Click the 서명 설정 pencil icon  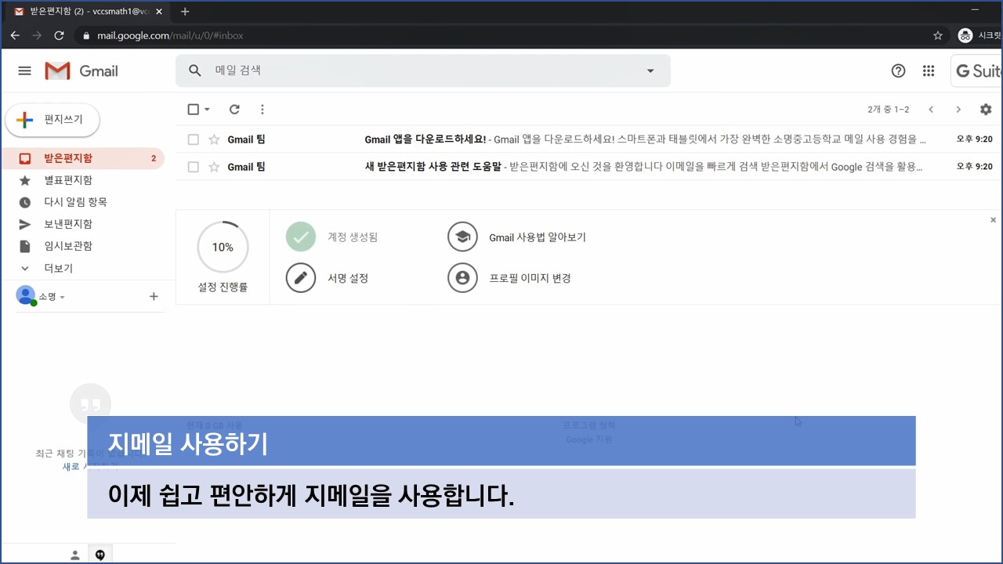pos(301,278)
